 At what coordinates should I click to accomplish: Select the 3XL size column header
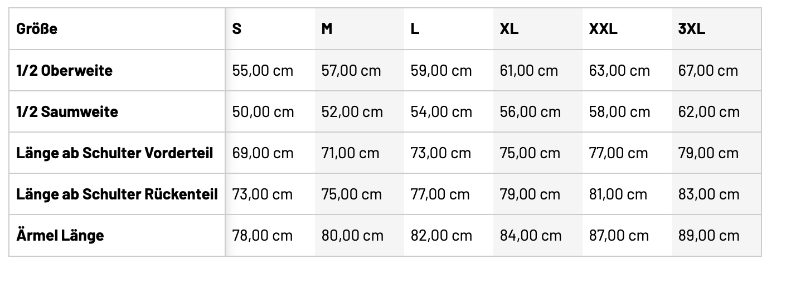tap(691, 29)
